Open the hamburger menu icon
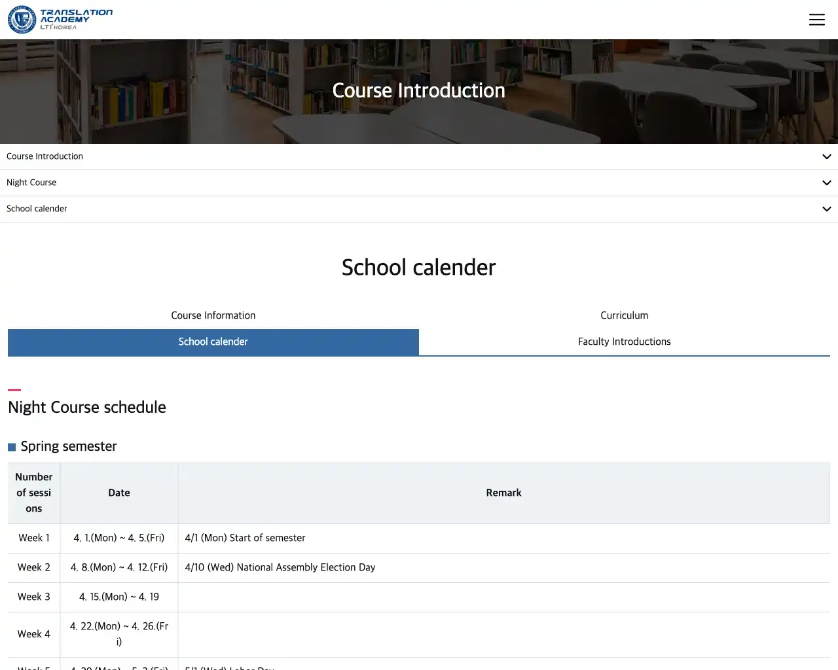 click(x=816, y=20)
